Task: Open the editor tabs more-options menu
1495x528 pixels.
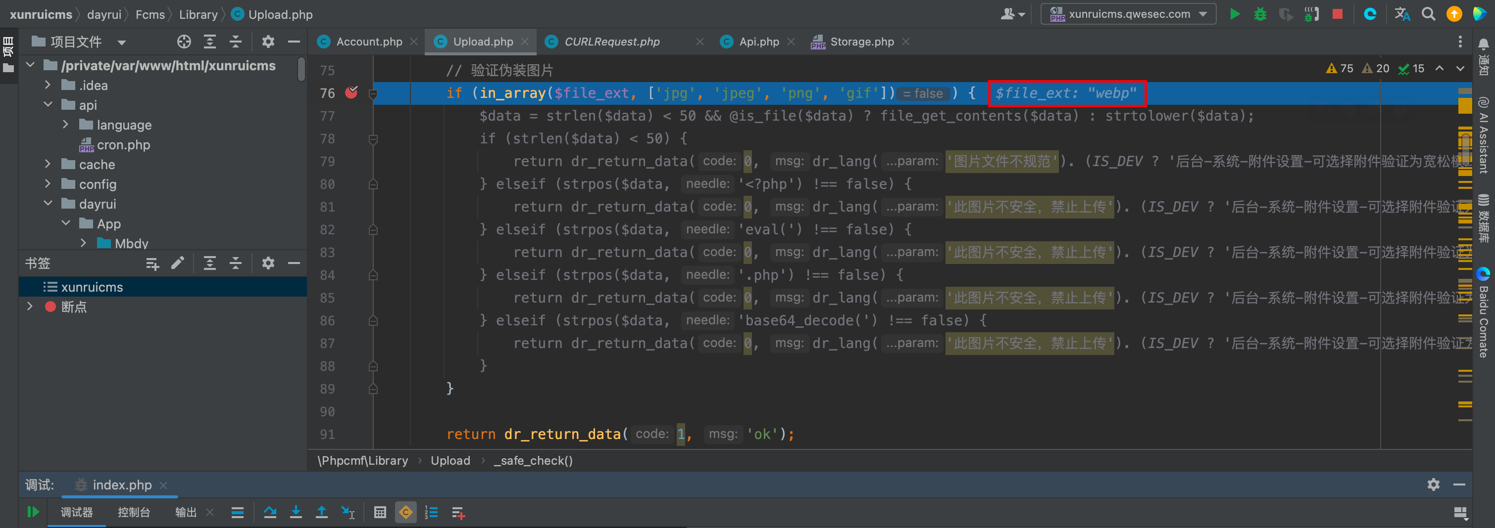Action: pos(1460,42)
